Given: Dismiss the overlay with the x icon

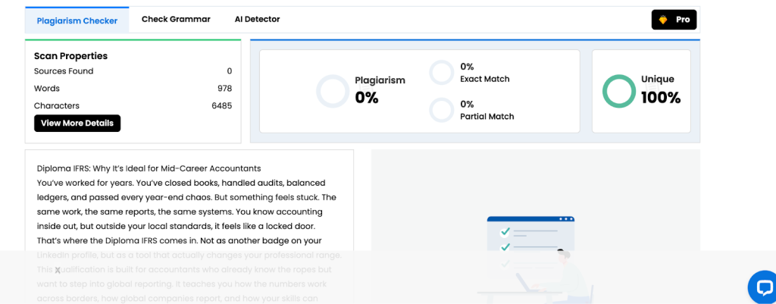Looking at the screenshot, I should [x=58, y=270].
